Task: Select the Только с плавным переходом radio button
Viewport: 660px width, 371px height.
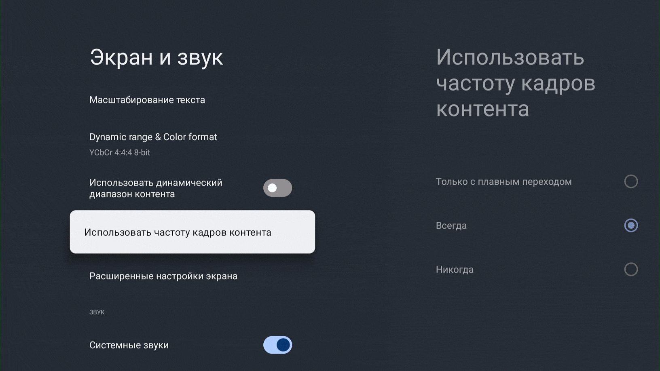Action: coord(630,181)
